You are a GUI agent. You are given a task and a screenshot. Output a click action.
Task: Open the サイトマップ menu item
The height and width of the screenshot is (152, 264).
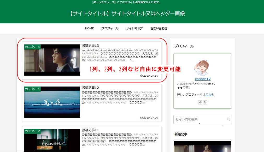pyautogui.click(x=134, y=28)
